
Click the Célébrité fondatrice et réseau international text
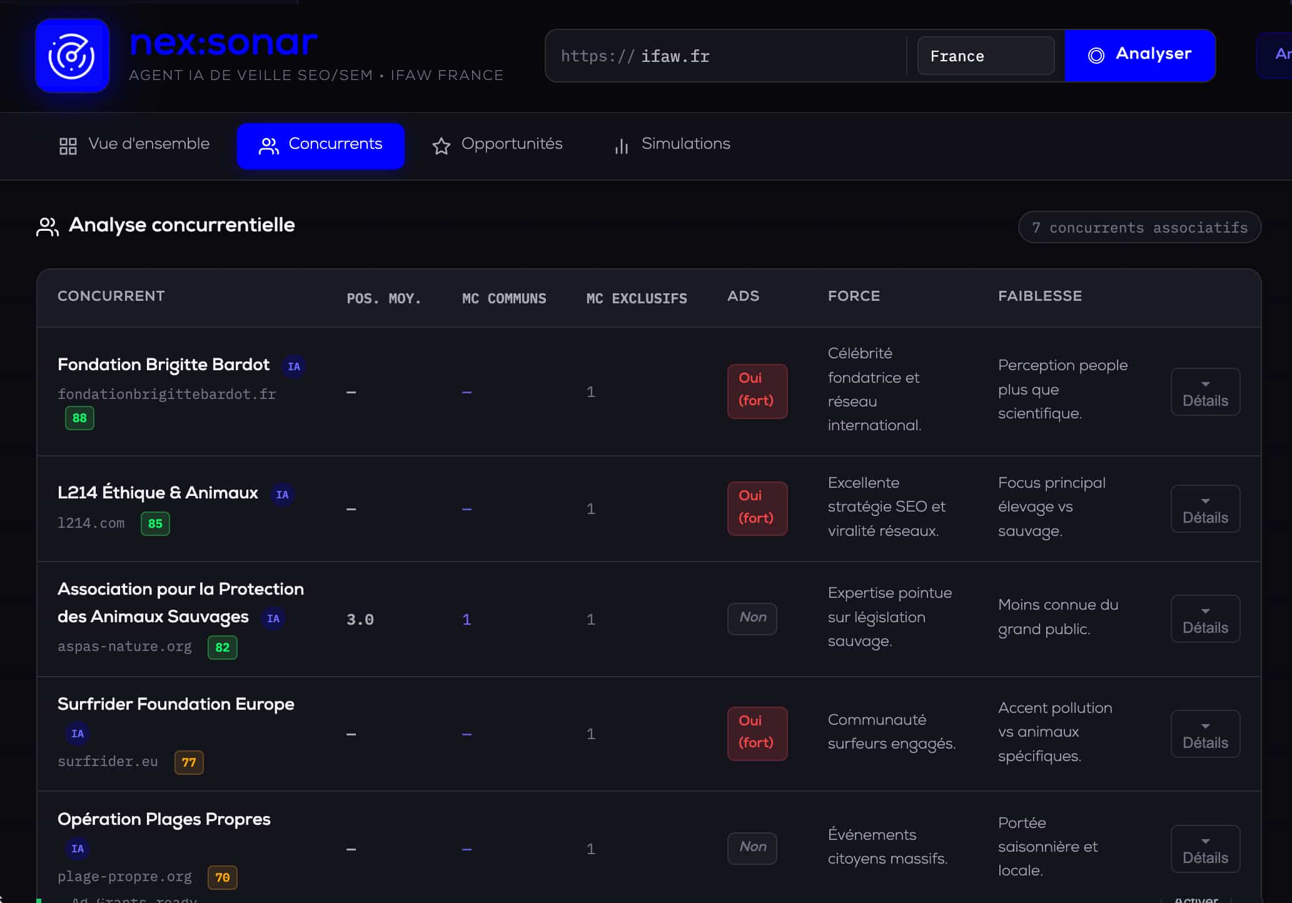coord(875,390)
